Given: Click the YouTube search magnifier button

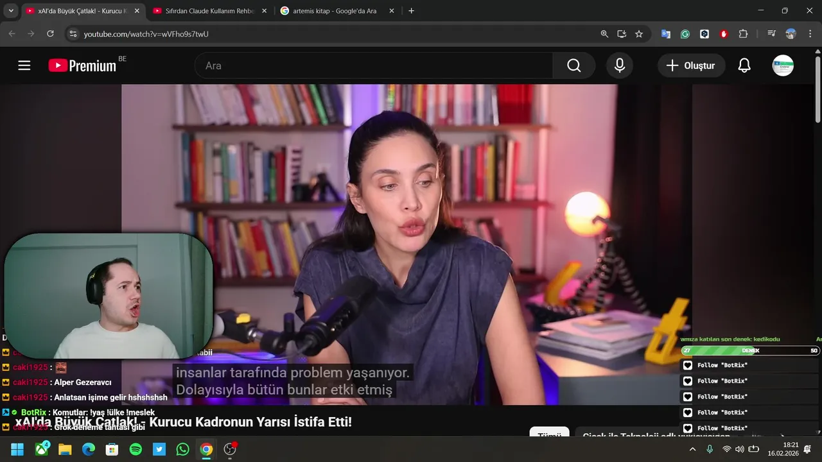Looking at the screenshot, I should point(573,65).
